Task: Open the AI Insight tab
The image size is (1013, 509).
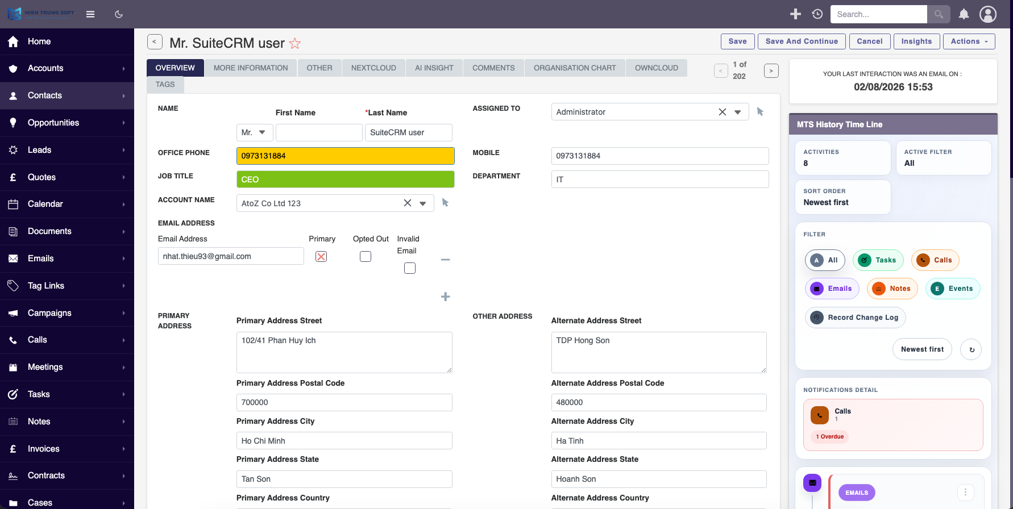Action: [x=434, y=68]
